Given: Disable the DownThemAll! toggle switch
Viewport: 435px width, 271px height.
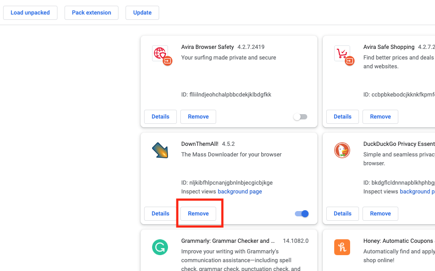Looking at the screenshot, I should tap(302, 214).
